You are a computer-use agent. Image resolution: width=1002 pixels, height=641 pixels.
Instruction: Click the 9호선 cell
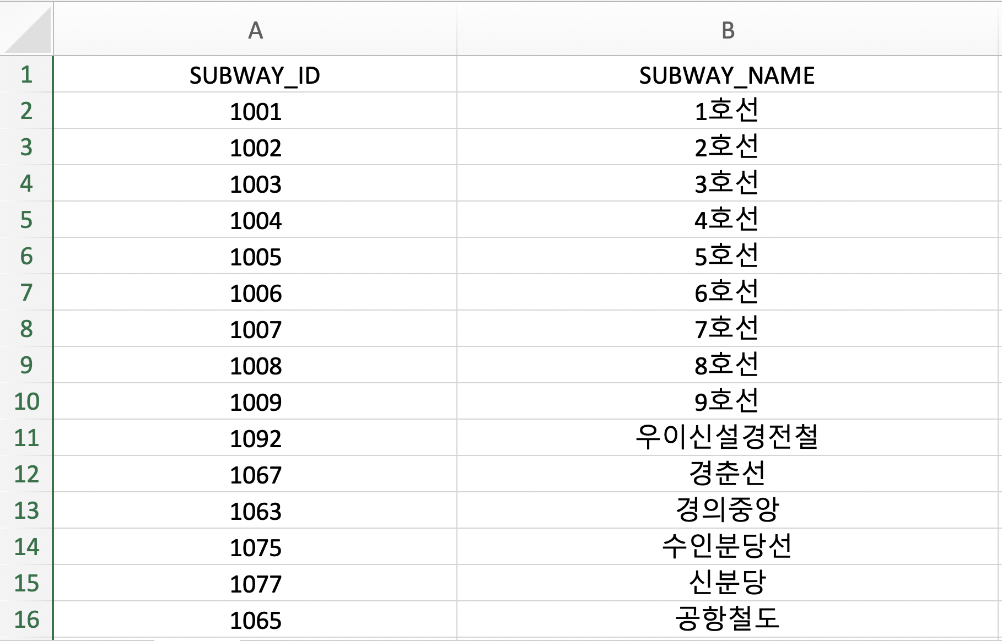click(728, 401)
